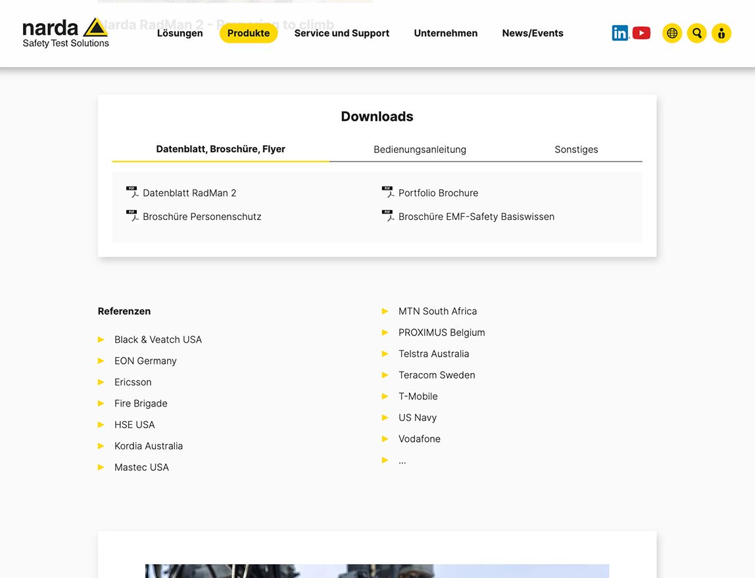755x578 pixels.
Task: Click the image at the bottom card
Action: tap(377, 570)
